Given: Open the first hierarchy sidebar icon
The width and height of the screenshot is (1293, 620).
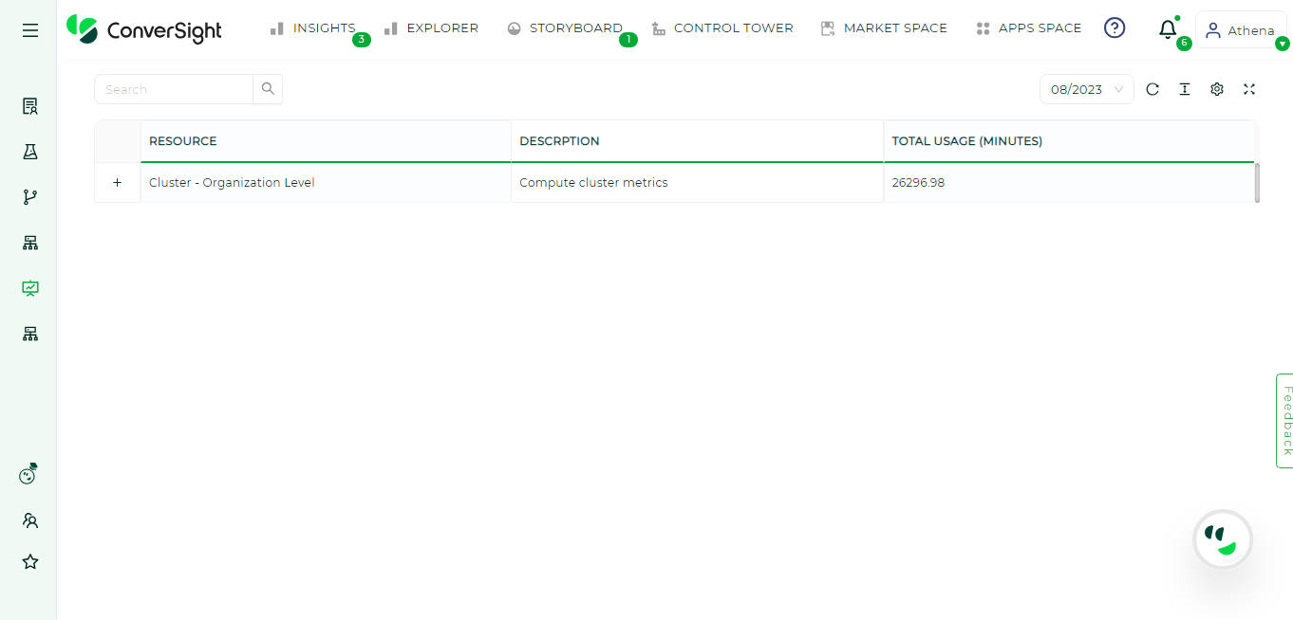Looking at the screenshot, I should 30,243.
